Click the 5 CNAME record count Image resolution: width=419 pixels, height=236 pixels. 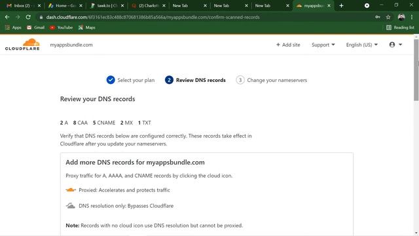point(104,123)
